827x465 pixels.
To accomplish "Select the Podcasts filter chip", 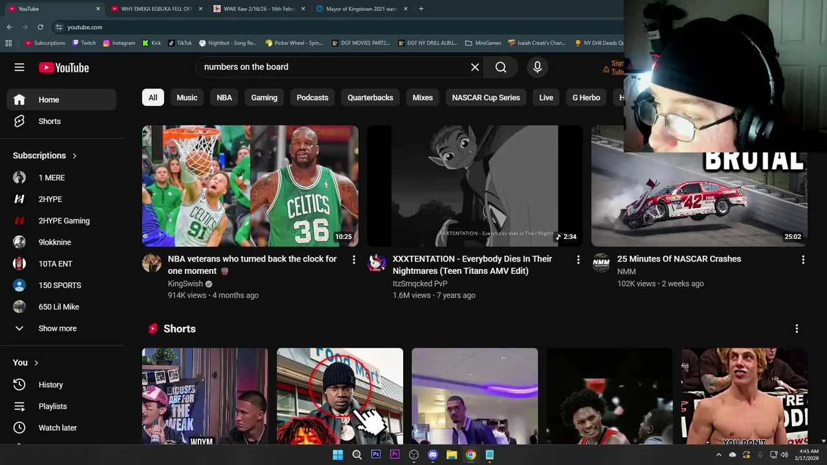I will [312, 98].
